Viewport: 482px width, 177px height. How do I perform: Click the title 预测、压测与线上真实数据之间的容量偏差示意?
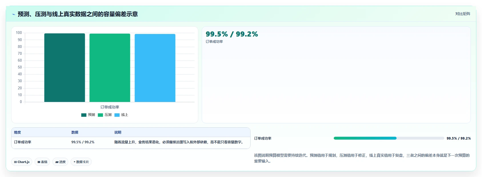(x=78, y=14)
